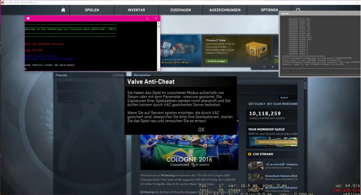361x195 pixels.
Task: Click the LIVE STREAMS play icon
Action: (x=250, y=154)
